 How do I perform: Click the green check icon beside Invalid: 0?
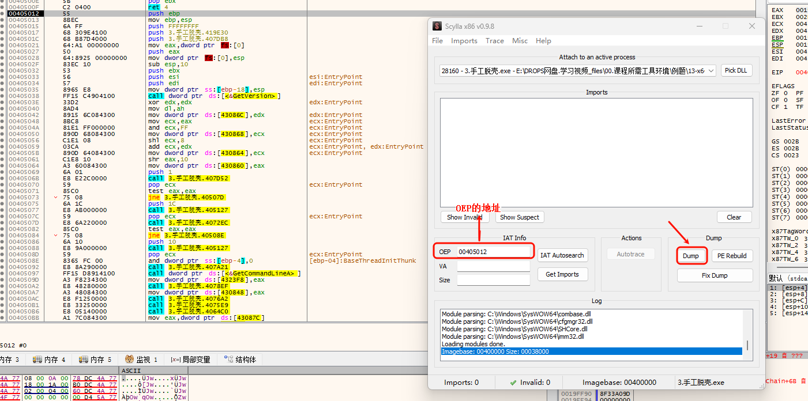tap(513, 382)
